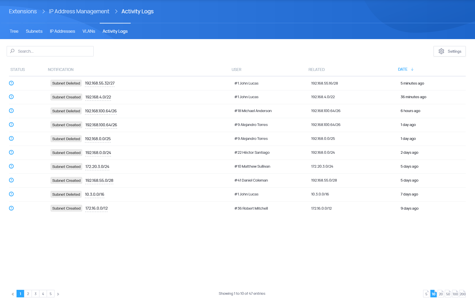This screenshot has width=475, height=302.
Task: Open subnet link 192.168.55.32/27
Action: coord(100,83)
